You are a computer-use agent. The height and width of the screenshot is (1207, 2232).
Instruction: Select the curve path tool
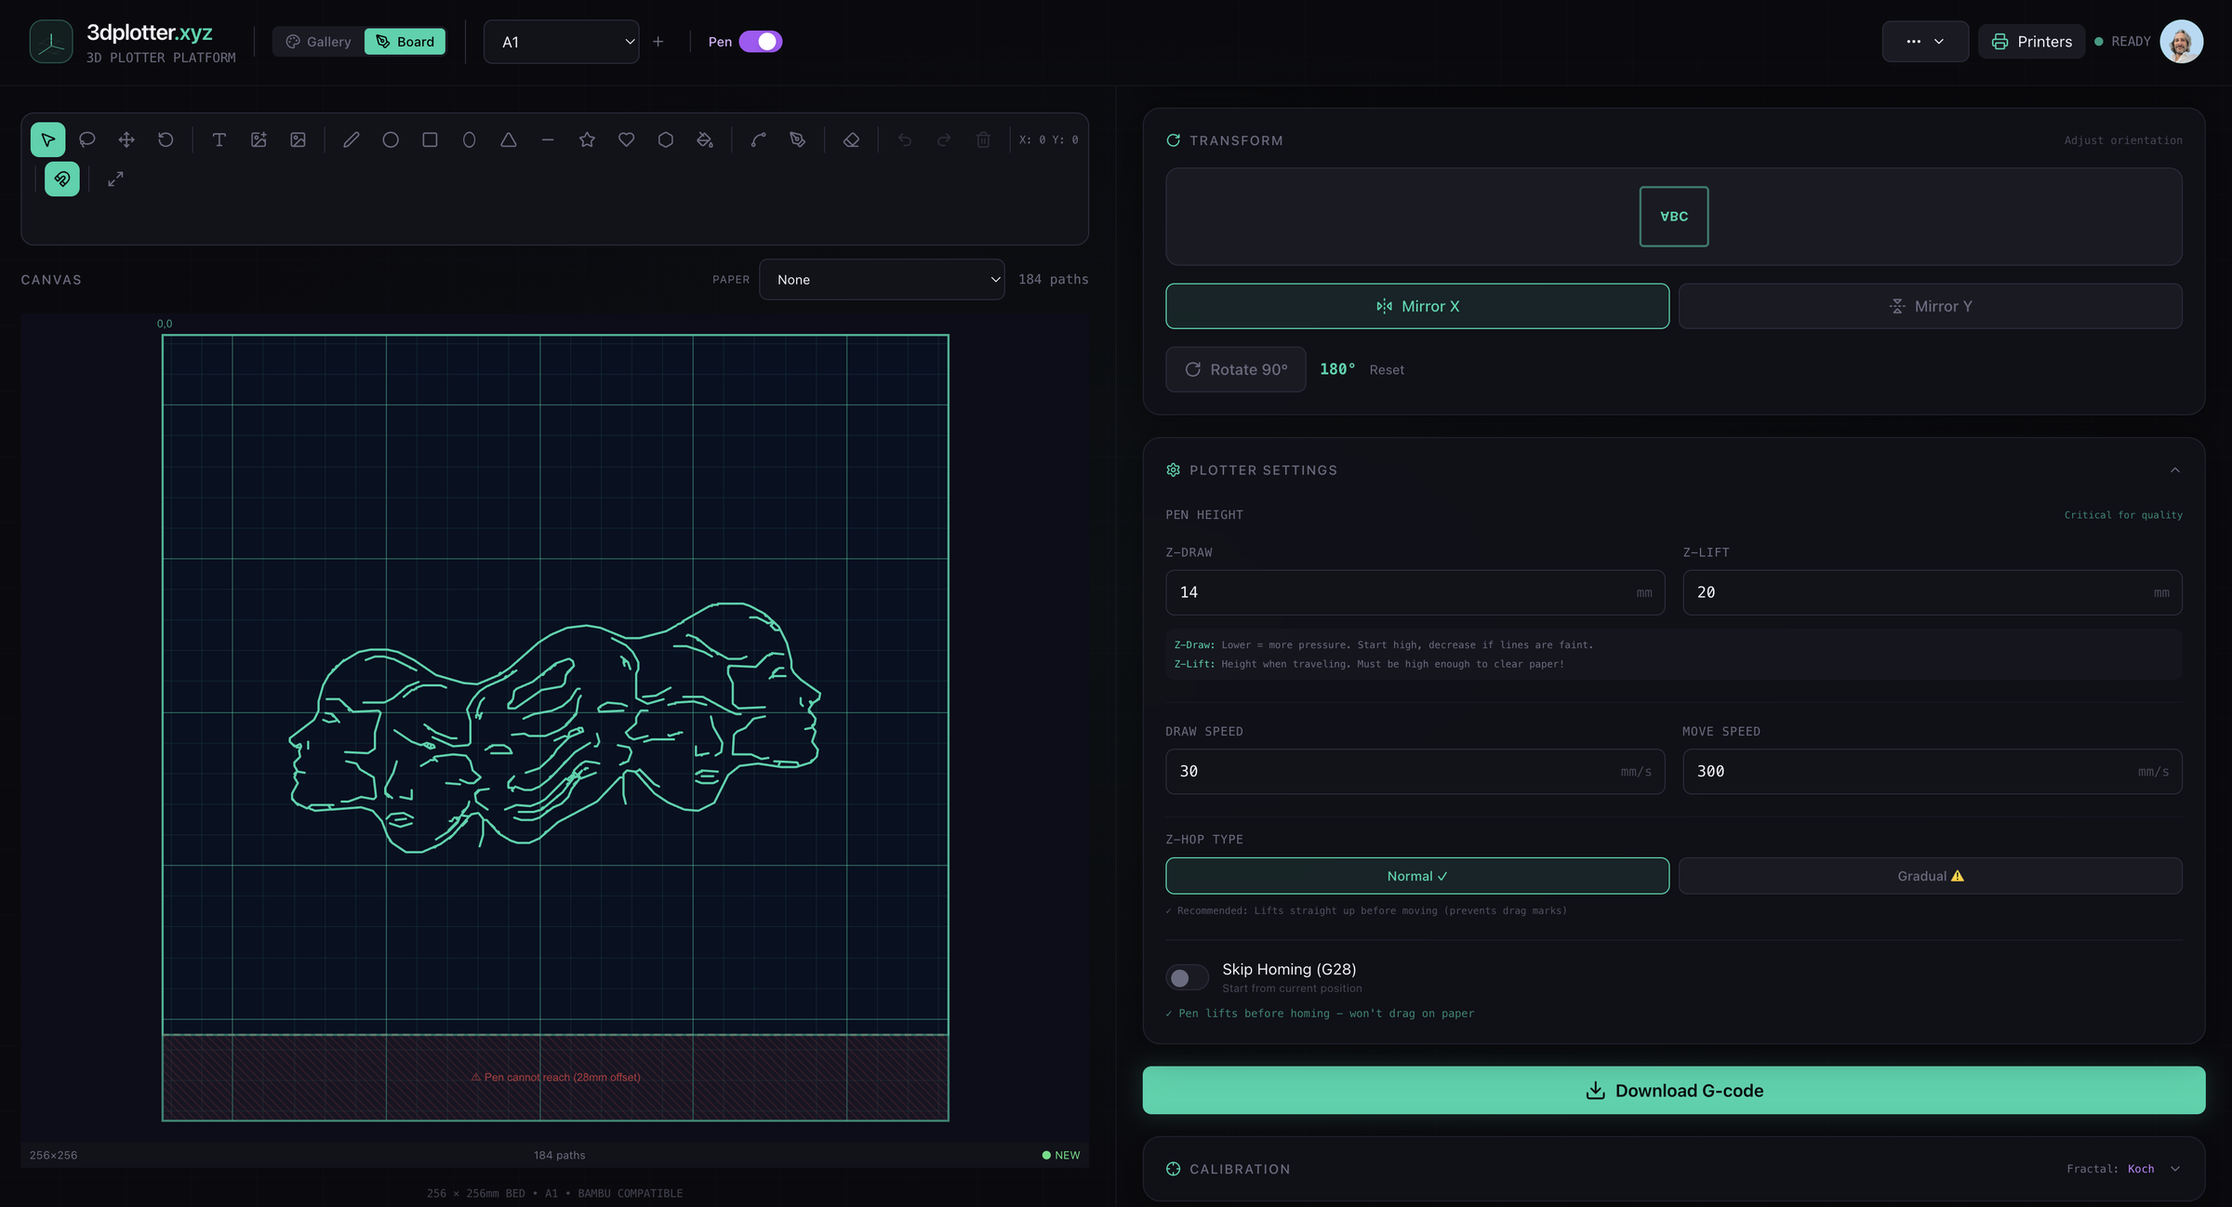pyautogui.click(x=759, y=139)
